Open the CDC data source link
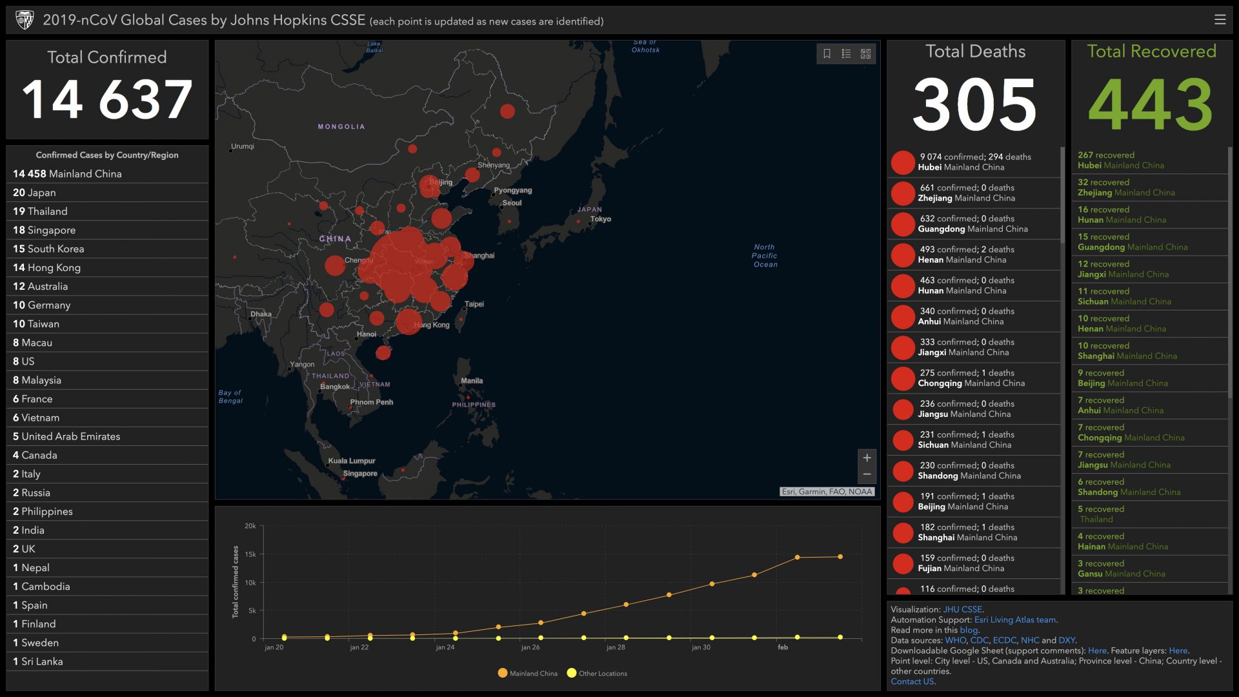The width and height of the screenshot is (1239, 697). point(979,640)
